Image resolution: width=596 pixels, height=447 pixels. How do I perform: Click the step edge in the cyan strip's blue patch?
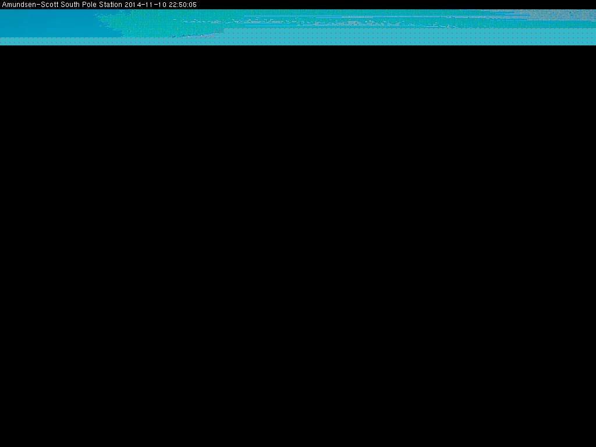(x=223, y=29)
